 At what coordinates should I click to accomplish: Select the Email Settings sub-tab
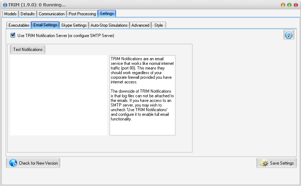pyautogui.click(x=45, y=25)
